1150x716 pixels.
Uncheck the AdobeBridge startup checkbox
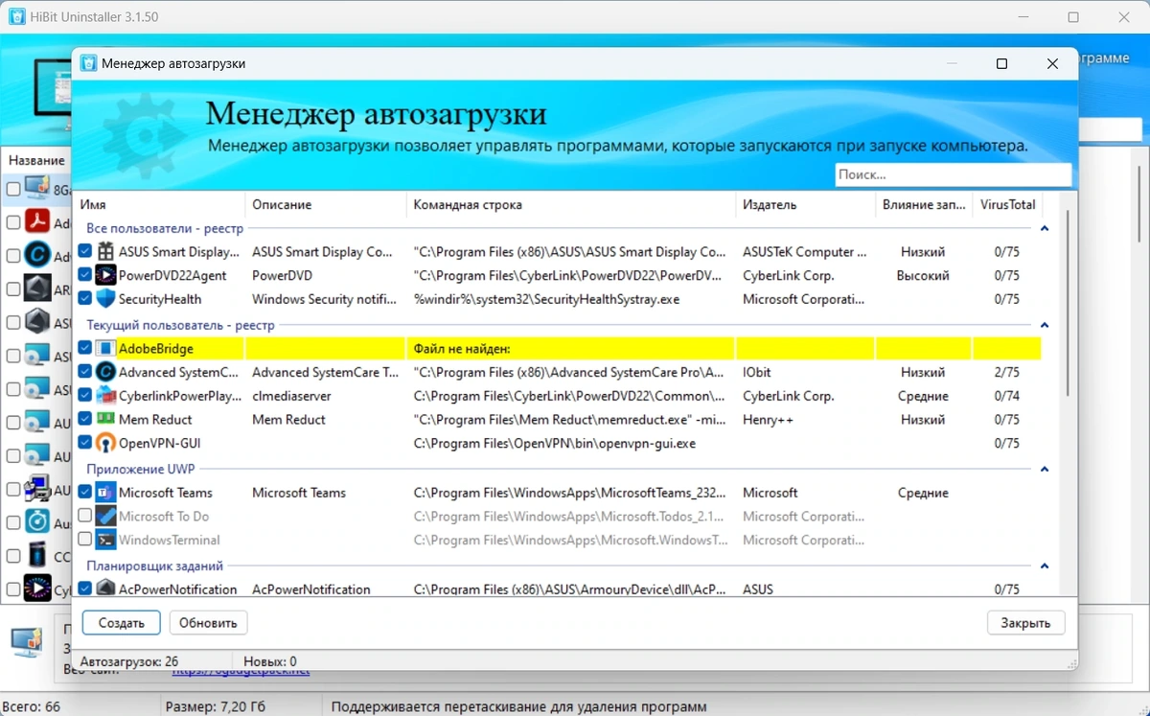coord(85,348)
